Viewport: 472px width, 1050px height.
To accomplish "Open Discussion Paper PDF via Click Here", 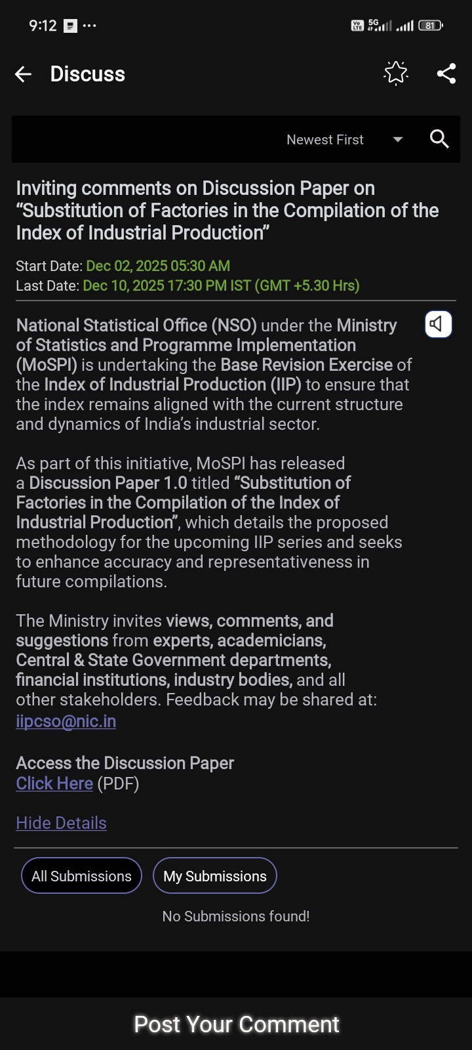I will click(54, 784).
